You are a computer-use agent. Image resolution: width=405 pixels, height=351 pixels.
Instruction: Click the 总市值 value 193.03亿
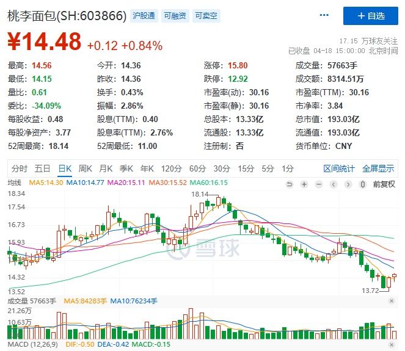343,119
